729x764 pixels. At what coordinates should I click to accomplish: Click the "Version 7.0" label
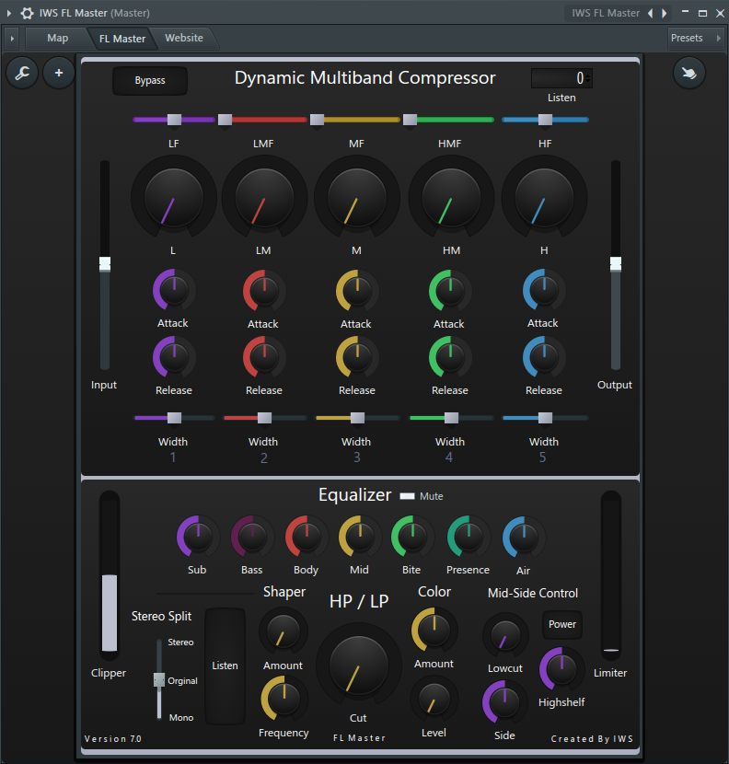click(112, 738)
